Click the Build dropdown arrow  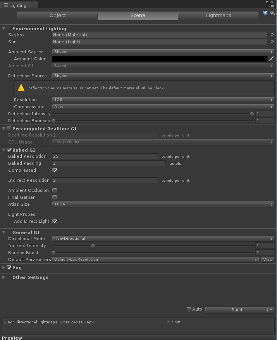click(x=271, y=310)
